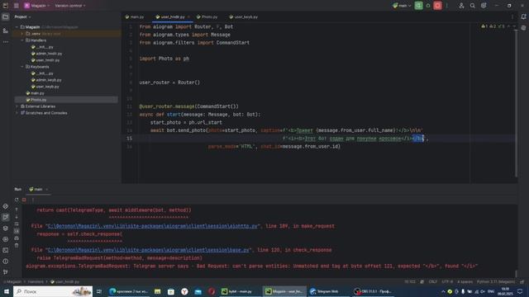This screenshot has width=529, height=297.
Task: Click the Python interpreter status bar entry
Action: pos(496,281)
